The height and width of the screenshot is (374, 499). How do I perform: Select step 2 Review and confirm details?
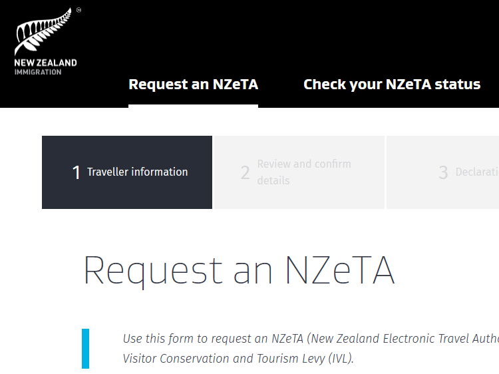299,172
